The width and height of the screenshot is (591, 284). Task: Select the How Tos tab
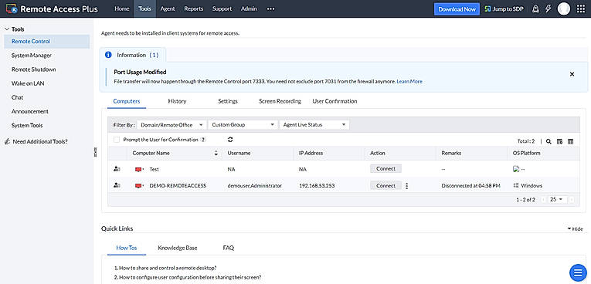127,248
